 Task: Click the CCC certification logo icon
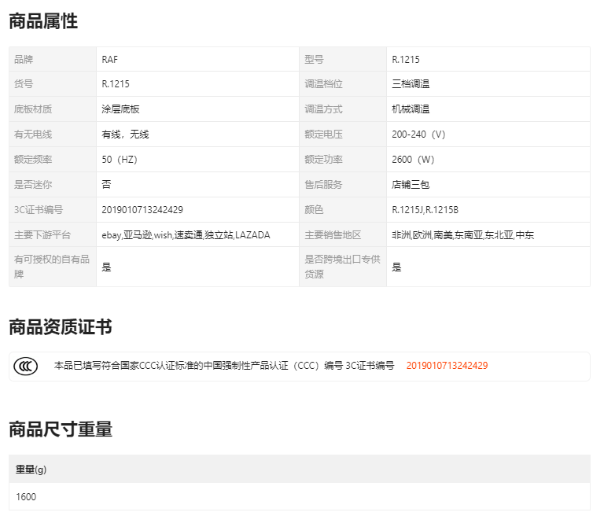coord(25,366)
